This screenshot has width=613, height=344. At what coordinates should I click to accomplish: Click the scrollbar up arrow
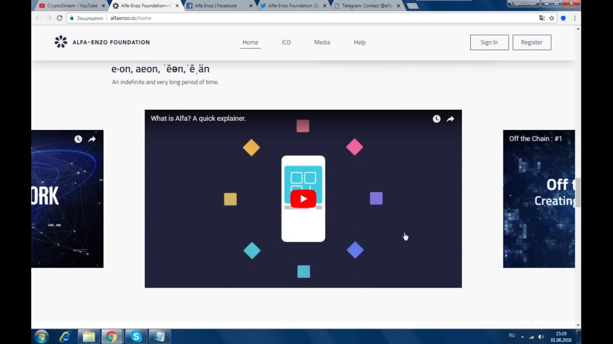point(579,29)
